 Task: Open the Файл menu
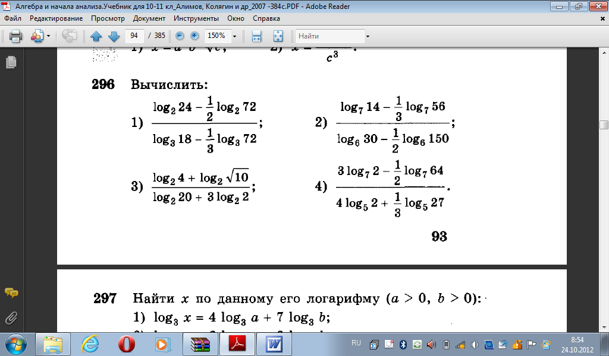pos(13,18)
